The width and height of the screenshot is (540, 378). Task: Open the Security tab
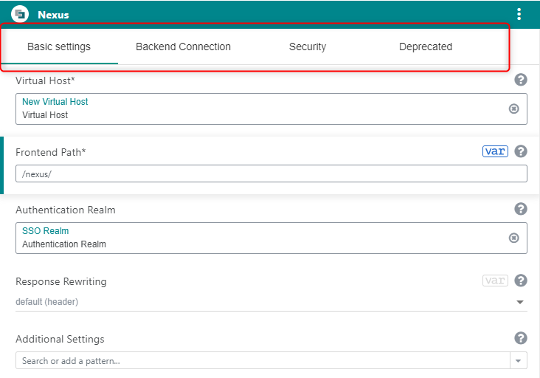308,47
